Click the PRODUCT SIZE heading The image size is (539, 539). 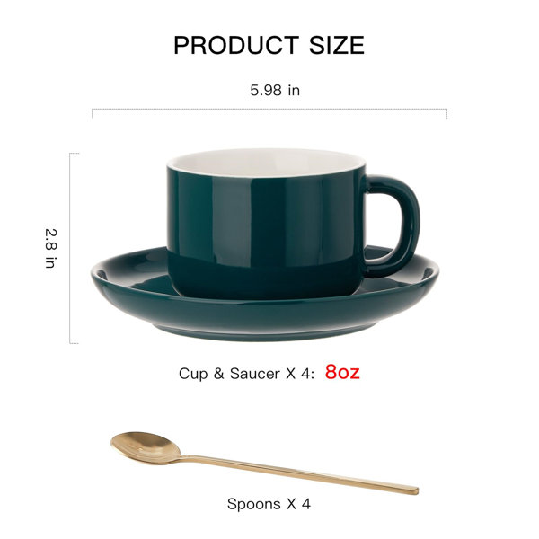[x=269, y=45]
